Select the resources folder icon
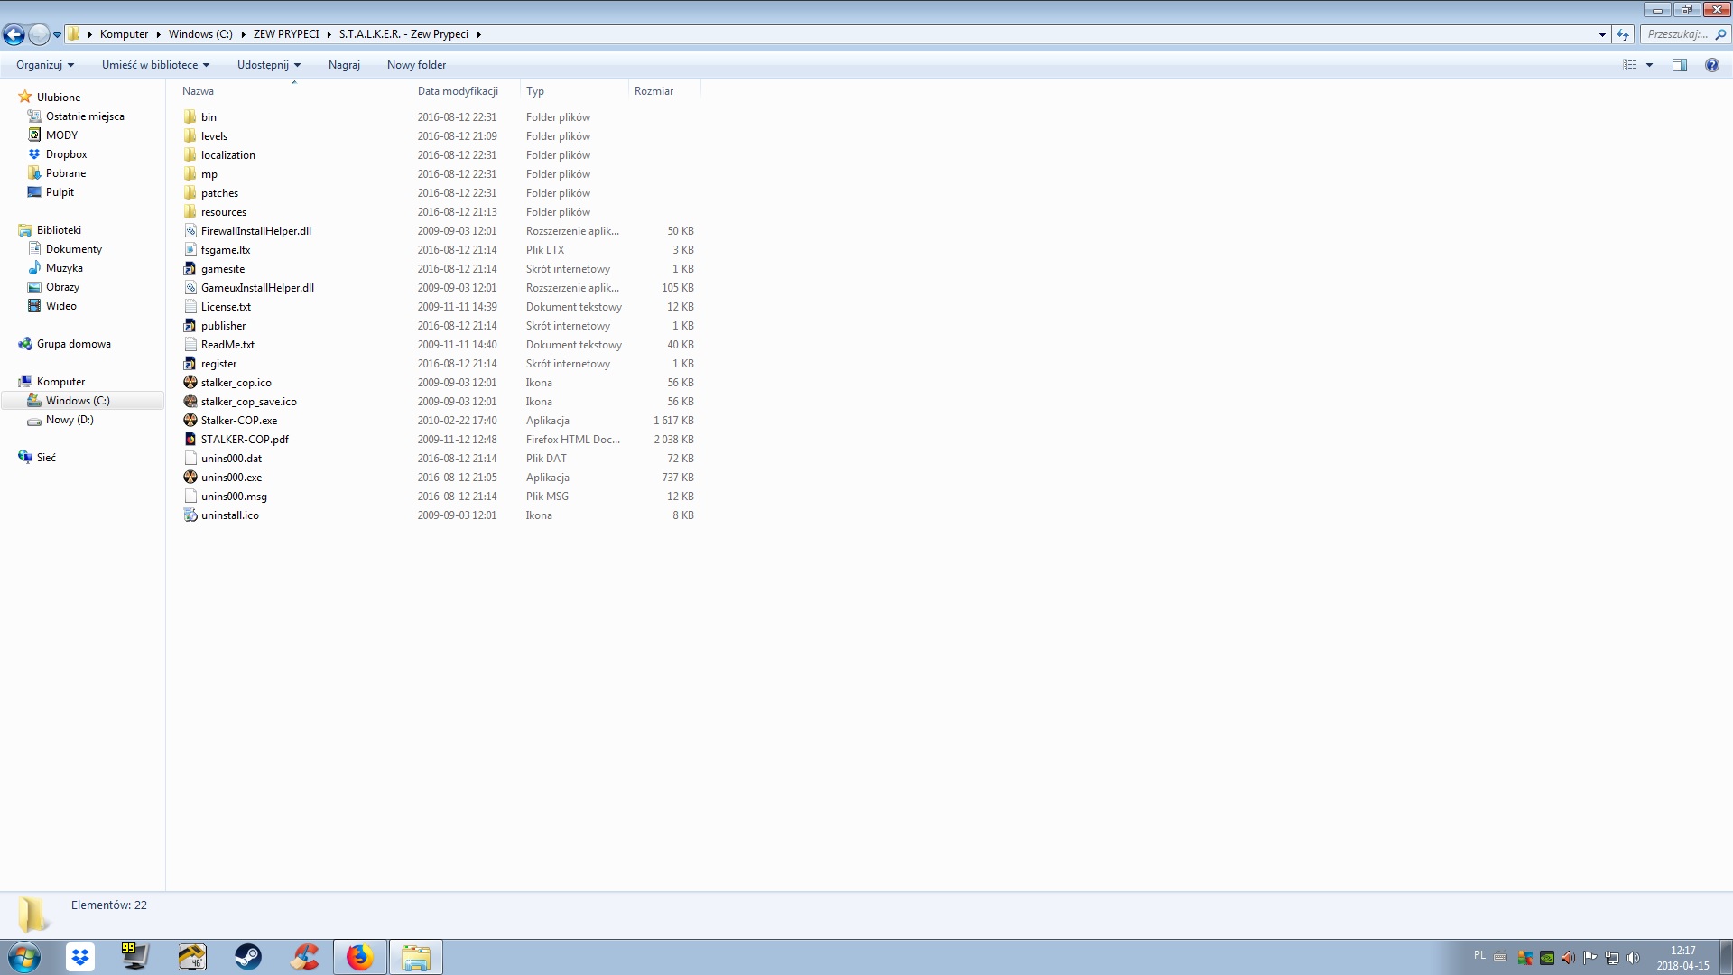This screenshot has width=1733, height=975. pyautogui.click(x=190, y=212)
